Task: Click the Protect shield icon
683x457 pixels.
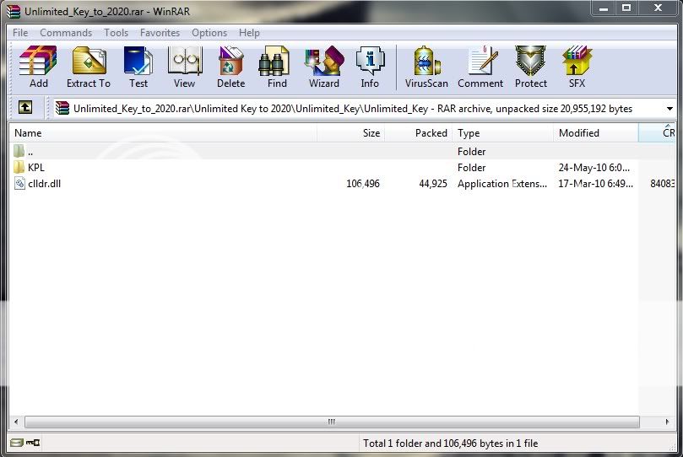Action: click(x=530, y=67)
